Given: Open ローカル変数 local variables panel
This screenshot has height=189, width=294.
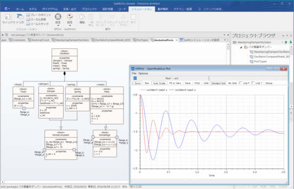Looking at the screenshot, I should pyautogui.click(x=36, y=19).
